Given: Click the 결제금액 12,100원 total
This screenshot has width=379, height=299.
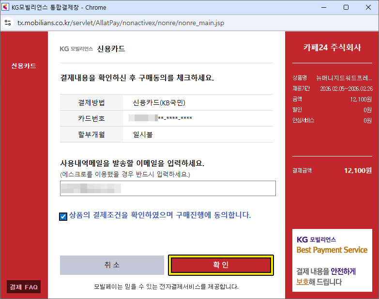Looking at the screenshot, I should (357, 170).
